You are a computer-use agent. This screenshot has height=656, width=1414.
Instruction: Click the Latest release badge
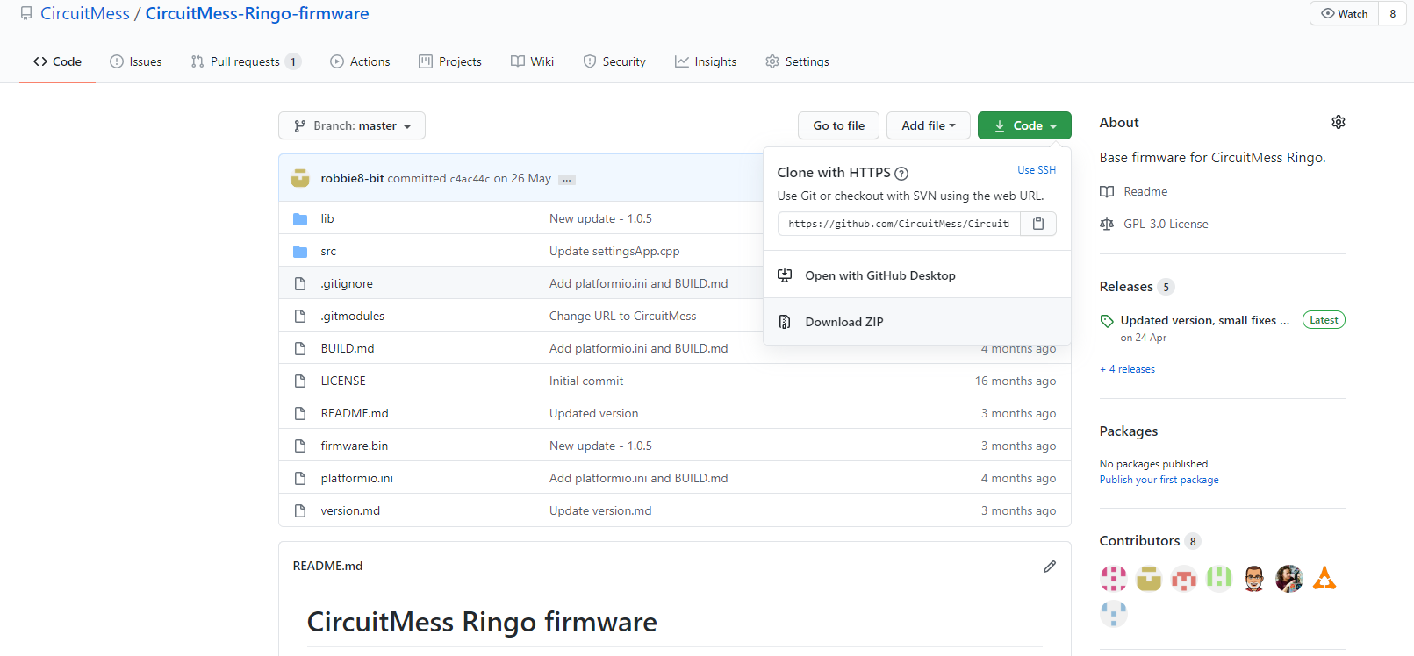pyautogui.click(x=1324, y=320)
